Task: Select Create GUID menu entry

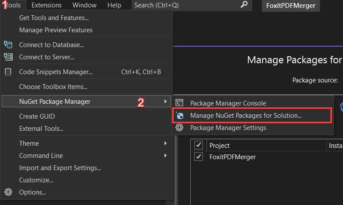Action: [37, 116]
